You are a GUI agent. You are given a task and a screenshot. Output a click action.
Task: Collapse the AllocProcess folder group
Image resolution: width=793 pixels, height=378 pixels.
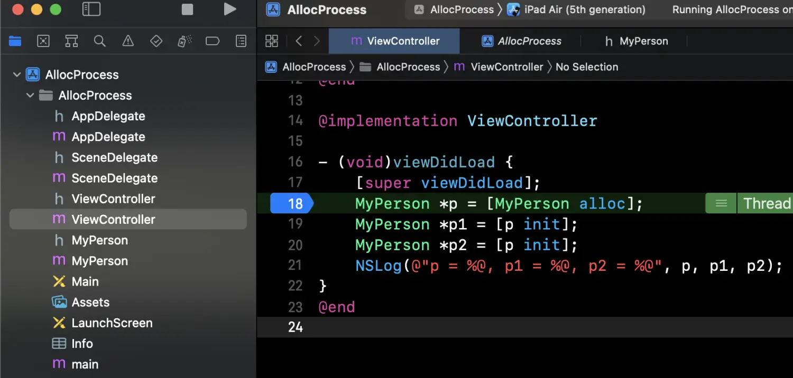click(x=30, y=96)
